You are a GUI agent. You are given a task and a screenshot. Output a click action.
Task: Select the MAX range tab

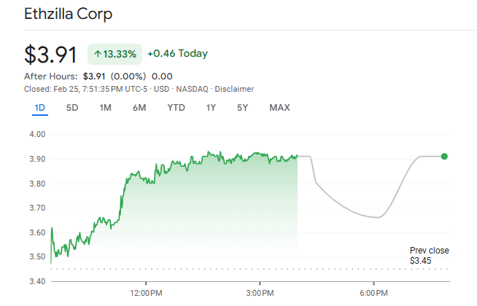pos(279,108)
